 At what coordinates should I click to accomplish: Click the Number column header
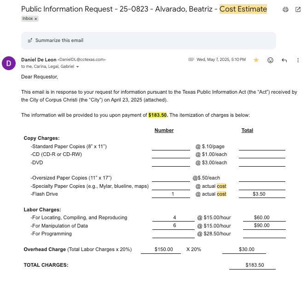(x=164, y=130)
